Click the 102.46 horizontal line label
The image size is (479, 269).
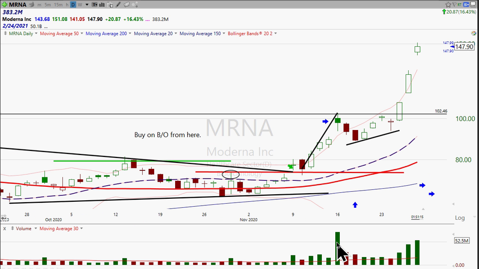coord(441,111)
